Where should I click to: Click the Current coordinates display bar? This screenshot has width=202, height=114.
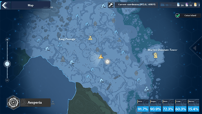136,5
